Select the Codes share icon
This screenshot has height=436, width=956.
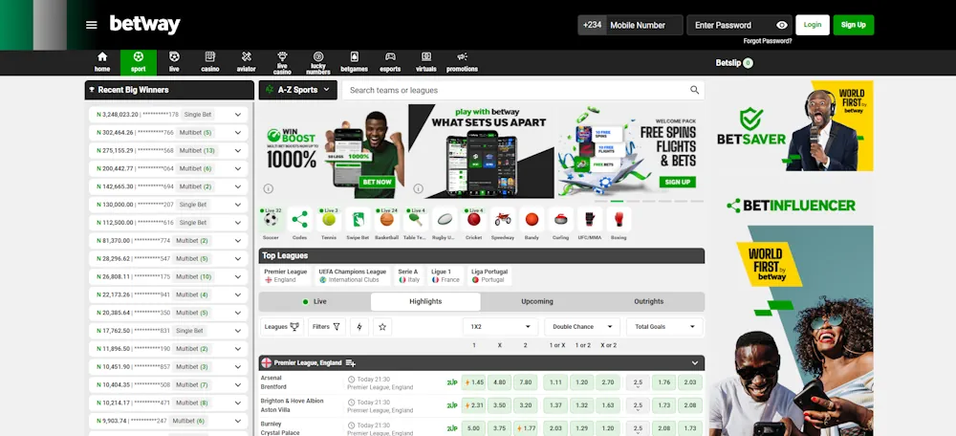pyautogui.click(x=300, y=220)
